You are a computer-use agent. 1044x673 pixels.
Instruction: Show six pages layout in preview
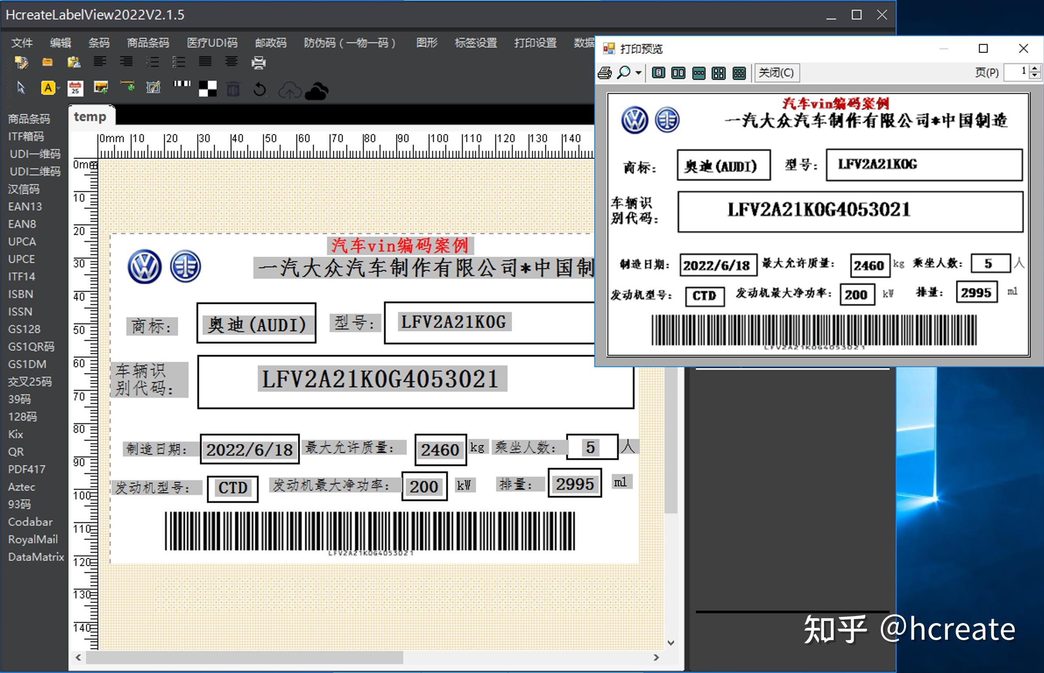click(x=739, y=73)
